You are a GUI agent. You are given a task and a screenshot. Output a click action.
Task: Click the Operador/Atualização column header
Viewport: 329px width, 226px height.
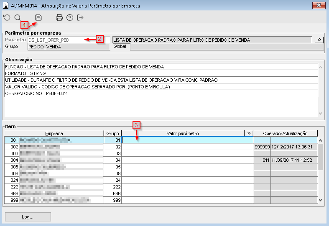286,133
